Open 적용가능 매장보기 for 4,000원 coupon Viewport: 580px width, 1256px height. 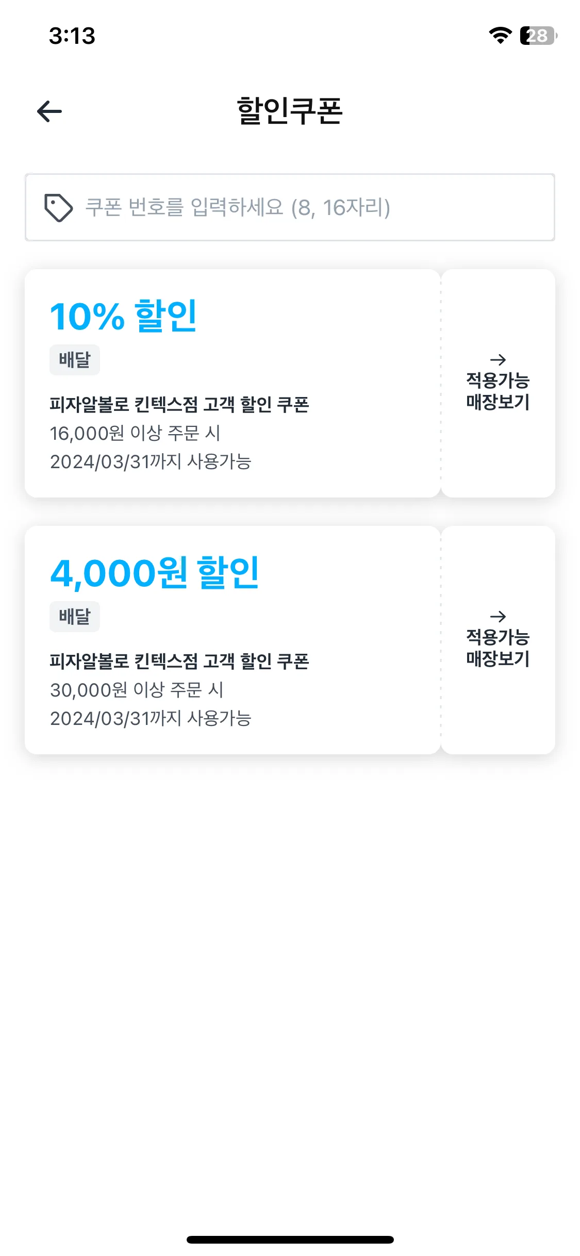click(498, 648)
